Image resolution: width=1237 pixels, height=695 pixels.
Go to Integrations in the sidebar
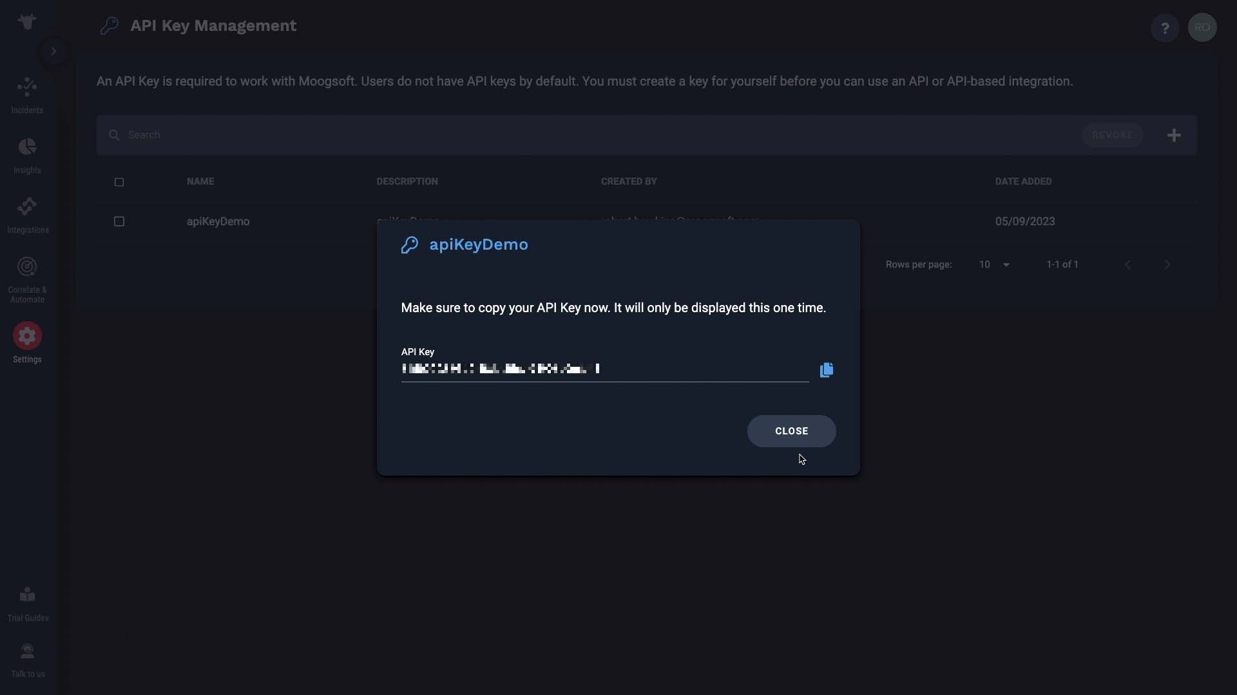point(27,215)
